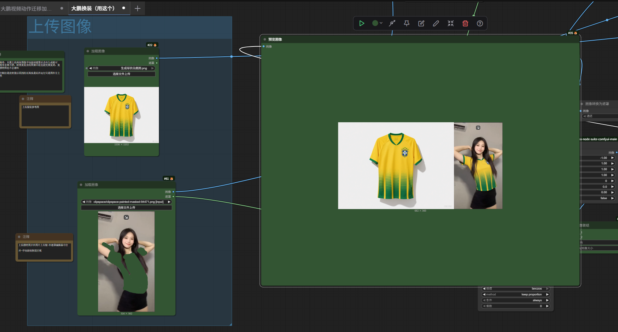Select previous image with left arrow on 生成球衣白底图.png
This screenshot has width=618, height=332.
point(90,68)
